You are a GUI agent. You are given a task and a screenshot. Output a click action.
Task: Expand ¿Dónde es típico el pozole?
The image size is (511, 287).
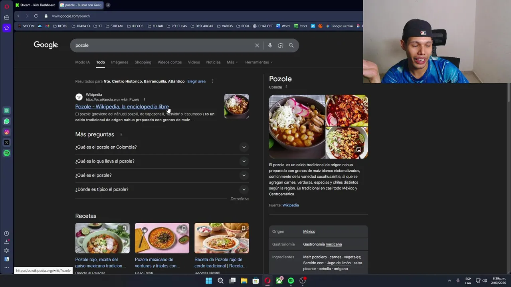point(162,189)
